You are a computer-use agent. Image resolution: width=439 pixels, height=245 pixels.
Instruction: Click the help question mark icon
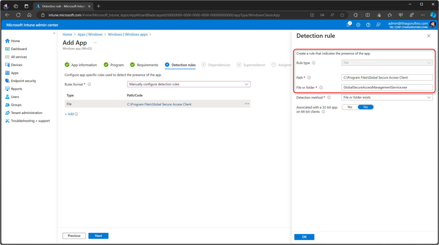(x=368, y=25)
